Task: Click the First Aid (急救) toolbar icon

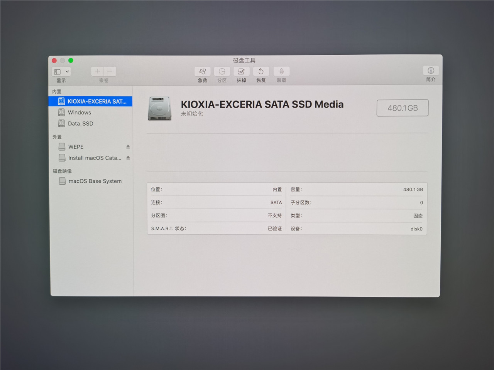Action: point(202,72)
